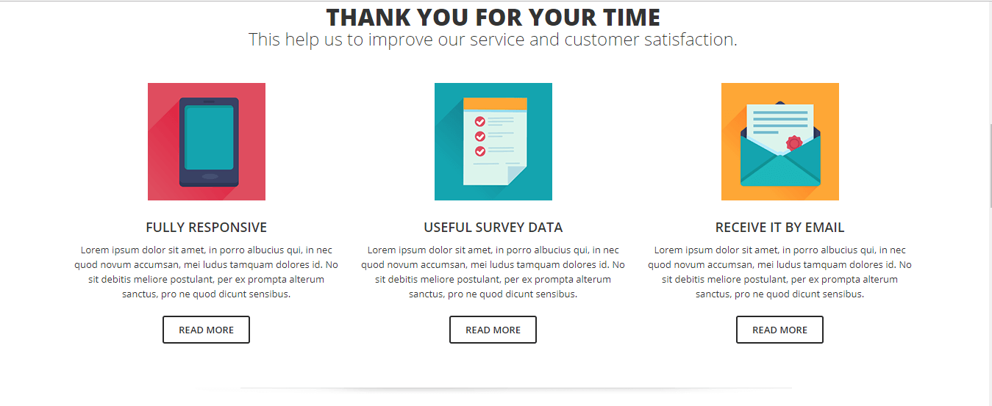Click the paragraph text below Useful Survey Data
This screenshot has height=406, width=992.
click(x=493, y=272)
